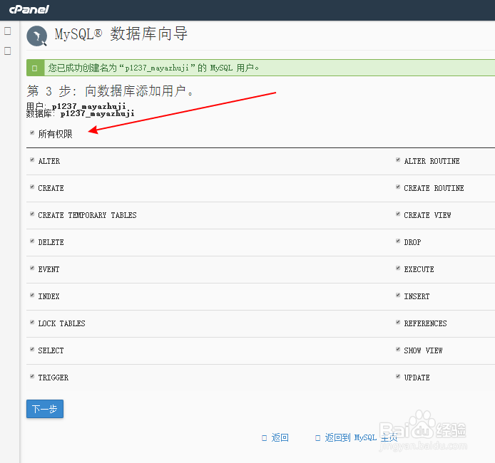Toggle the SHOW VIEW checkbox

coord(398,349)
